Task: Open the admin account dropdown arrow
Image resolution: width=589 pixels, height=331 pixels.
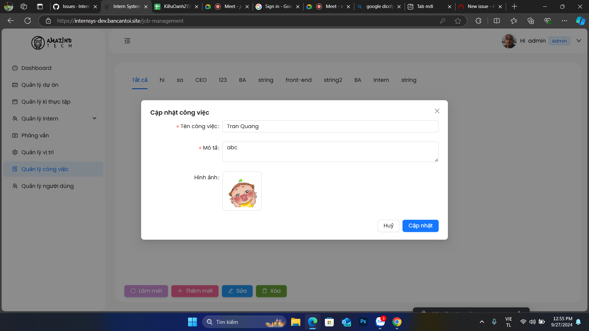Action: click(x=579, y=41)
